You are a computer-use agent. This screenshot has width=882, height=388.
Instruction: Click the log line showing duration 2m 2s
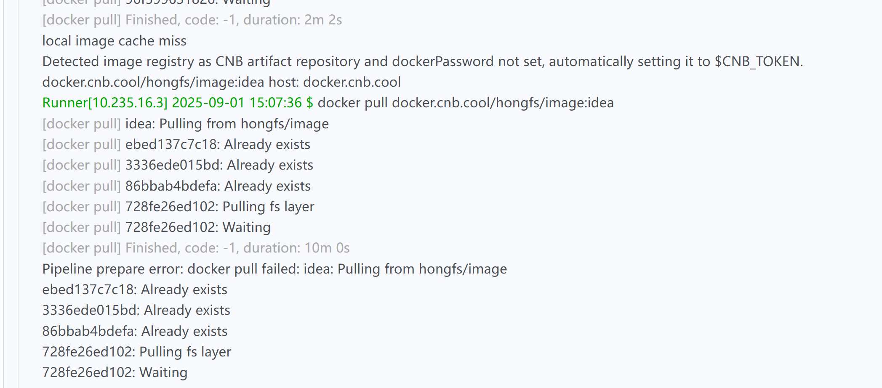coord(192,20)
